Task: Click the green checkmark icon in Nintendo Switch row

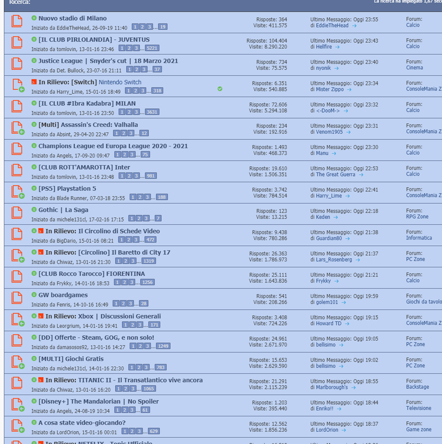Action: [x=220, y=89]
